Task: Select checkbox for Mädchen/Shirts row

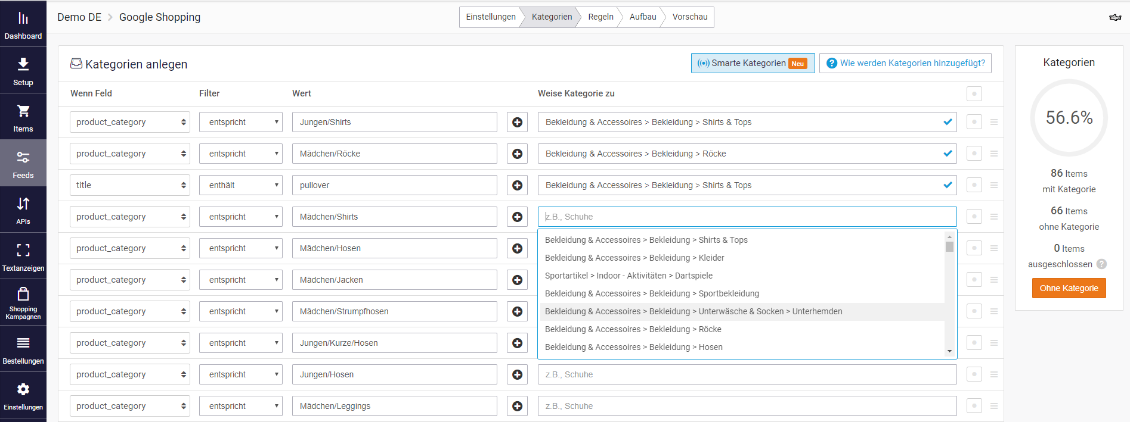Action: click(x=974, y=217)
